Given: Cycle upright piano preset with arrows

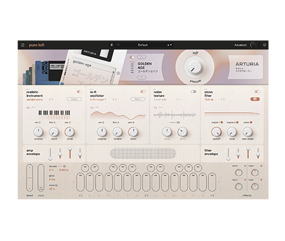Looking at the screenshot, I should pos(51,99).
